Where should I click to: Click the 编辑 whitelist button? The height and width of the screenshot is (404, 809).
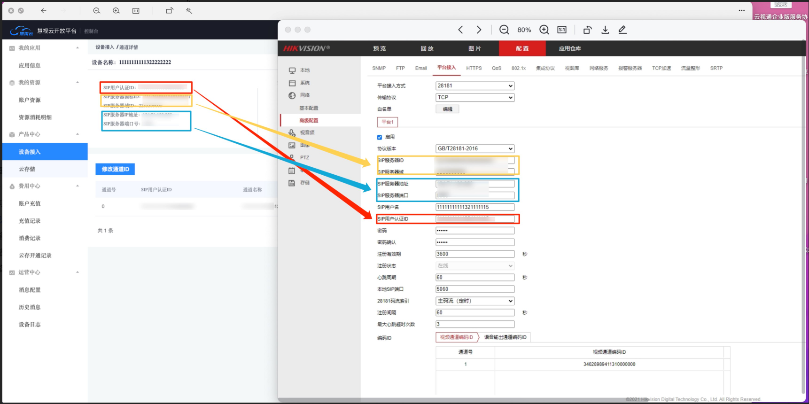447,109
